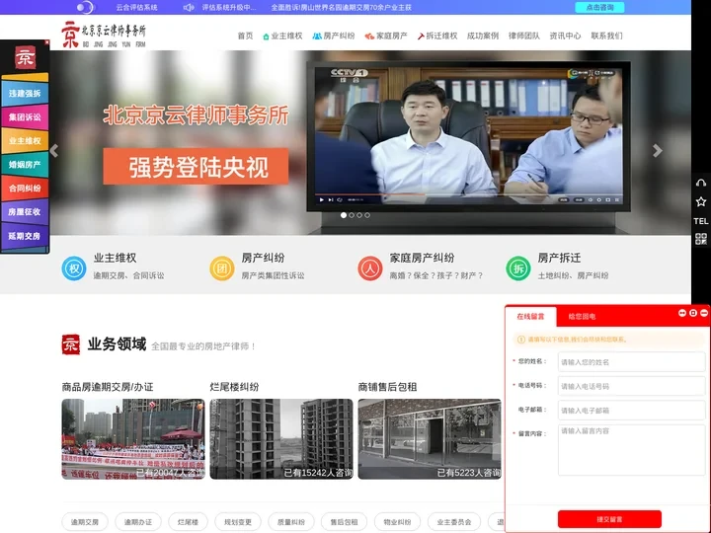Select 集团诉讼 in the left sidebar
711x533 pixels.
pyautogui.click(x=25, y=116)
